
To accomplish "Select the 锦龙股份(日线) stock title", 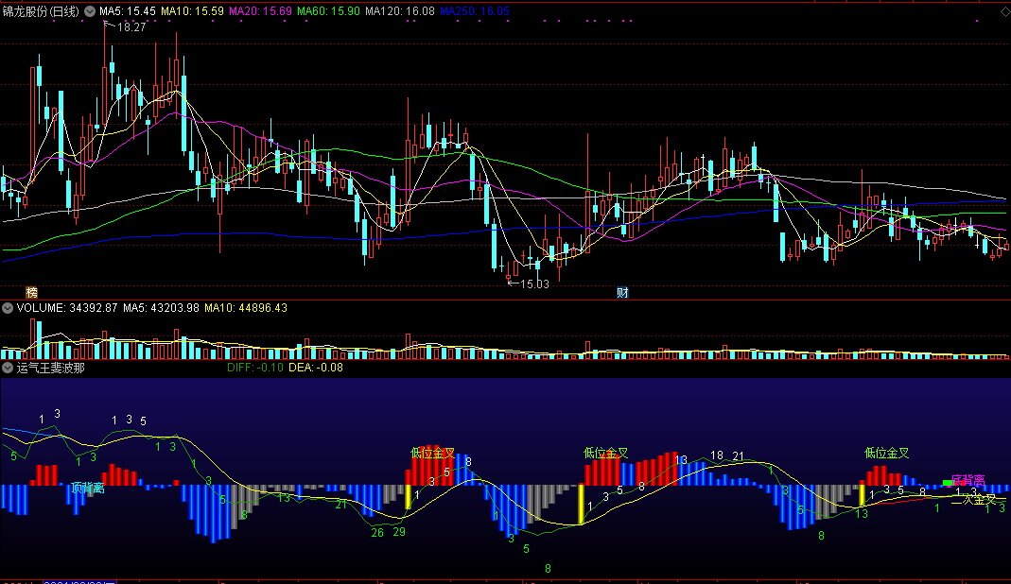I will [41, 11].
